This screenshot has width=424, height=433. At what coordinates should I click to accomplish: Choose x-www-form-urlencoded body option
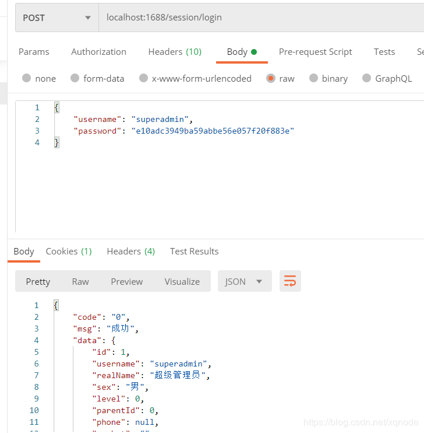click(143, 78)
